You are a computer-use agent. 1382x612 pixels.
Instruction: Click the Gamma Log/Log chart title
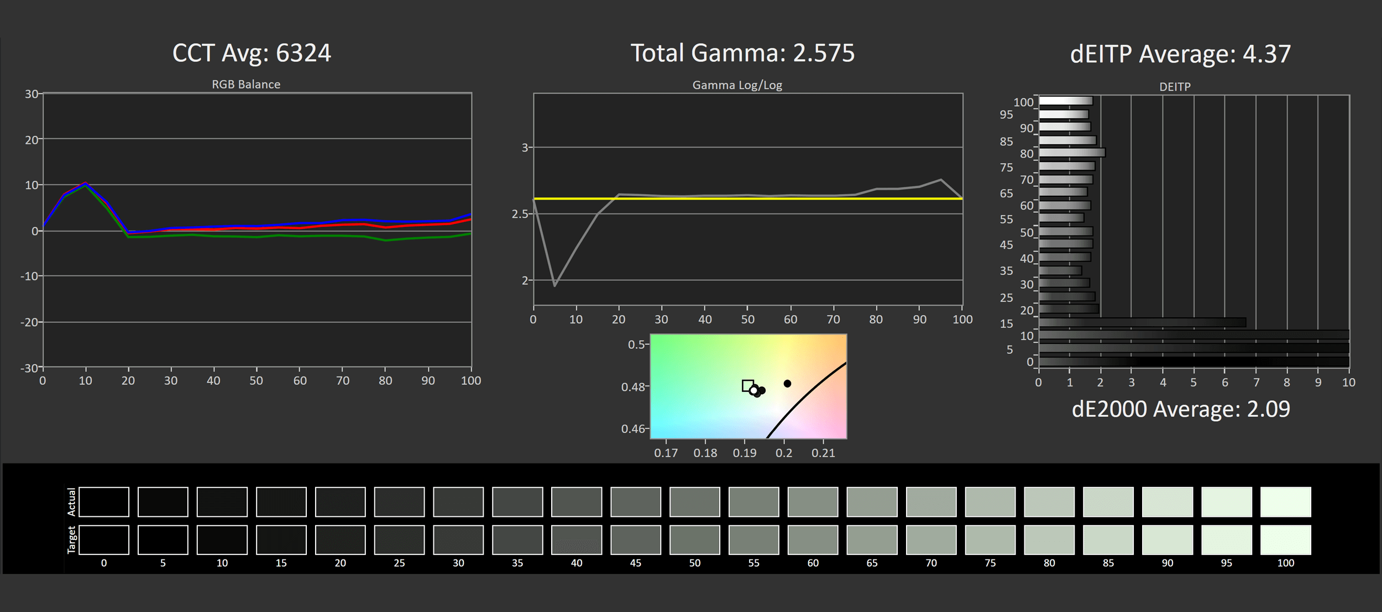point(737,85)
